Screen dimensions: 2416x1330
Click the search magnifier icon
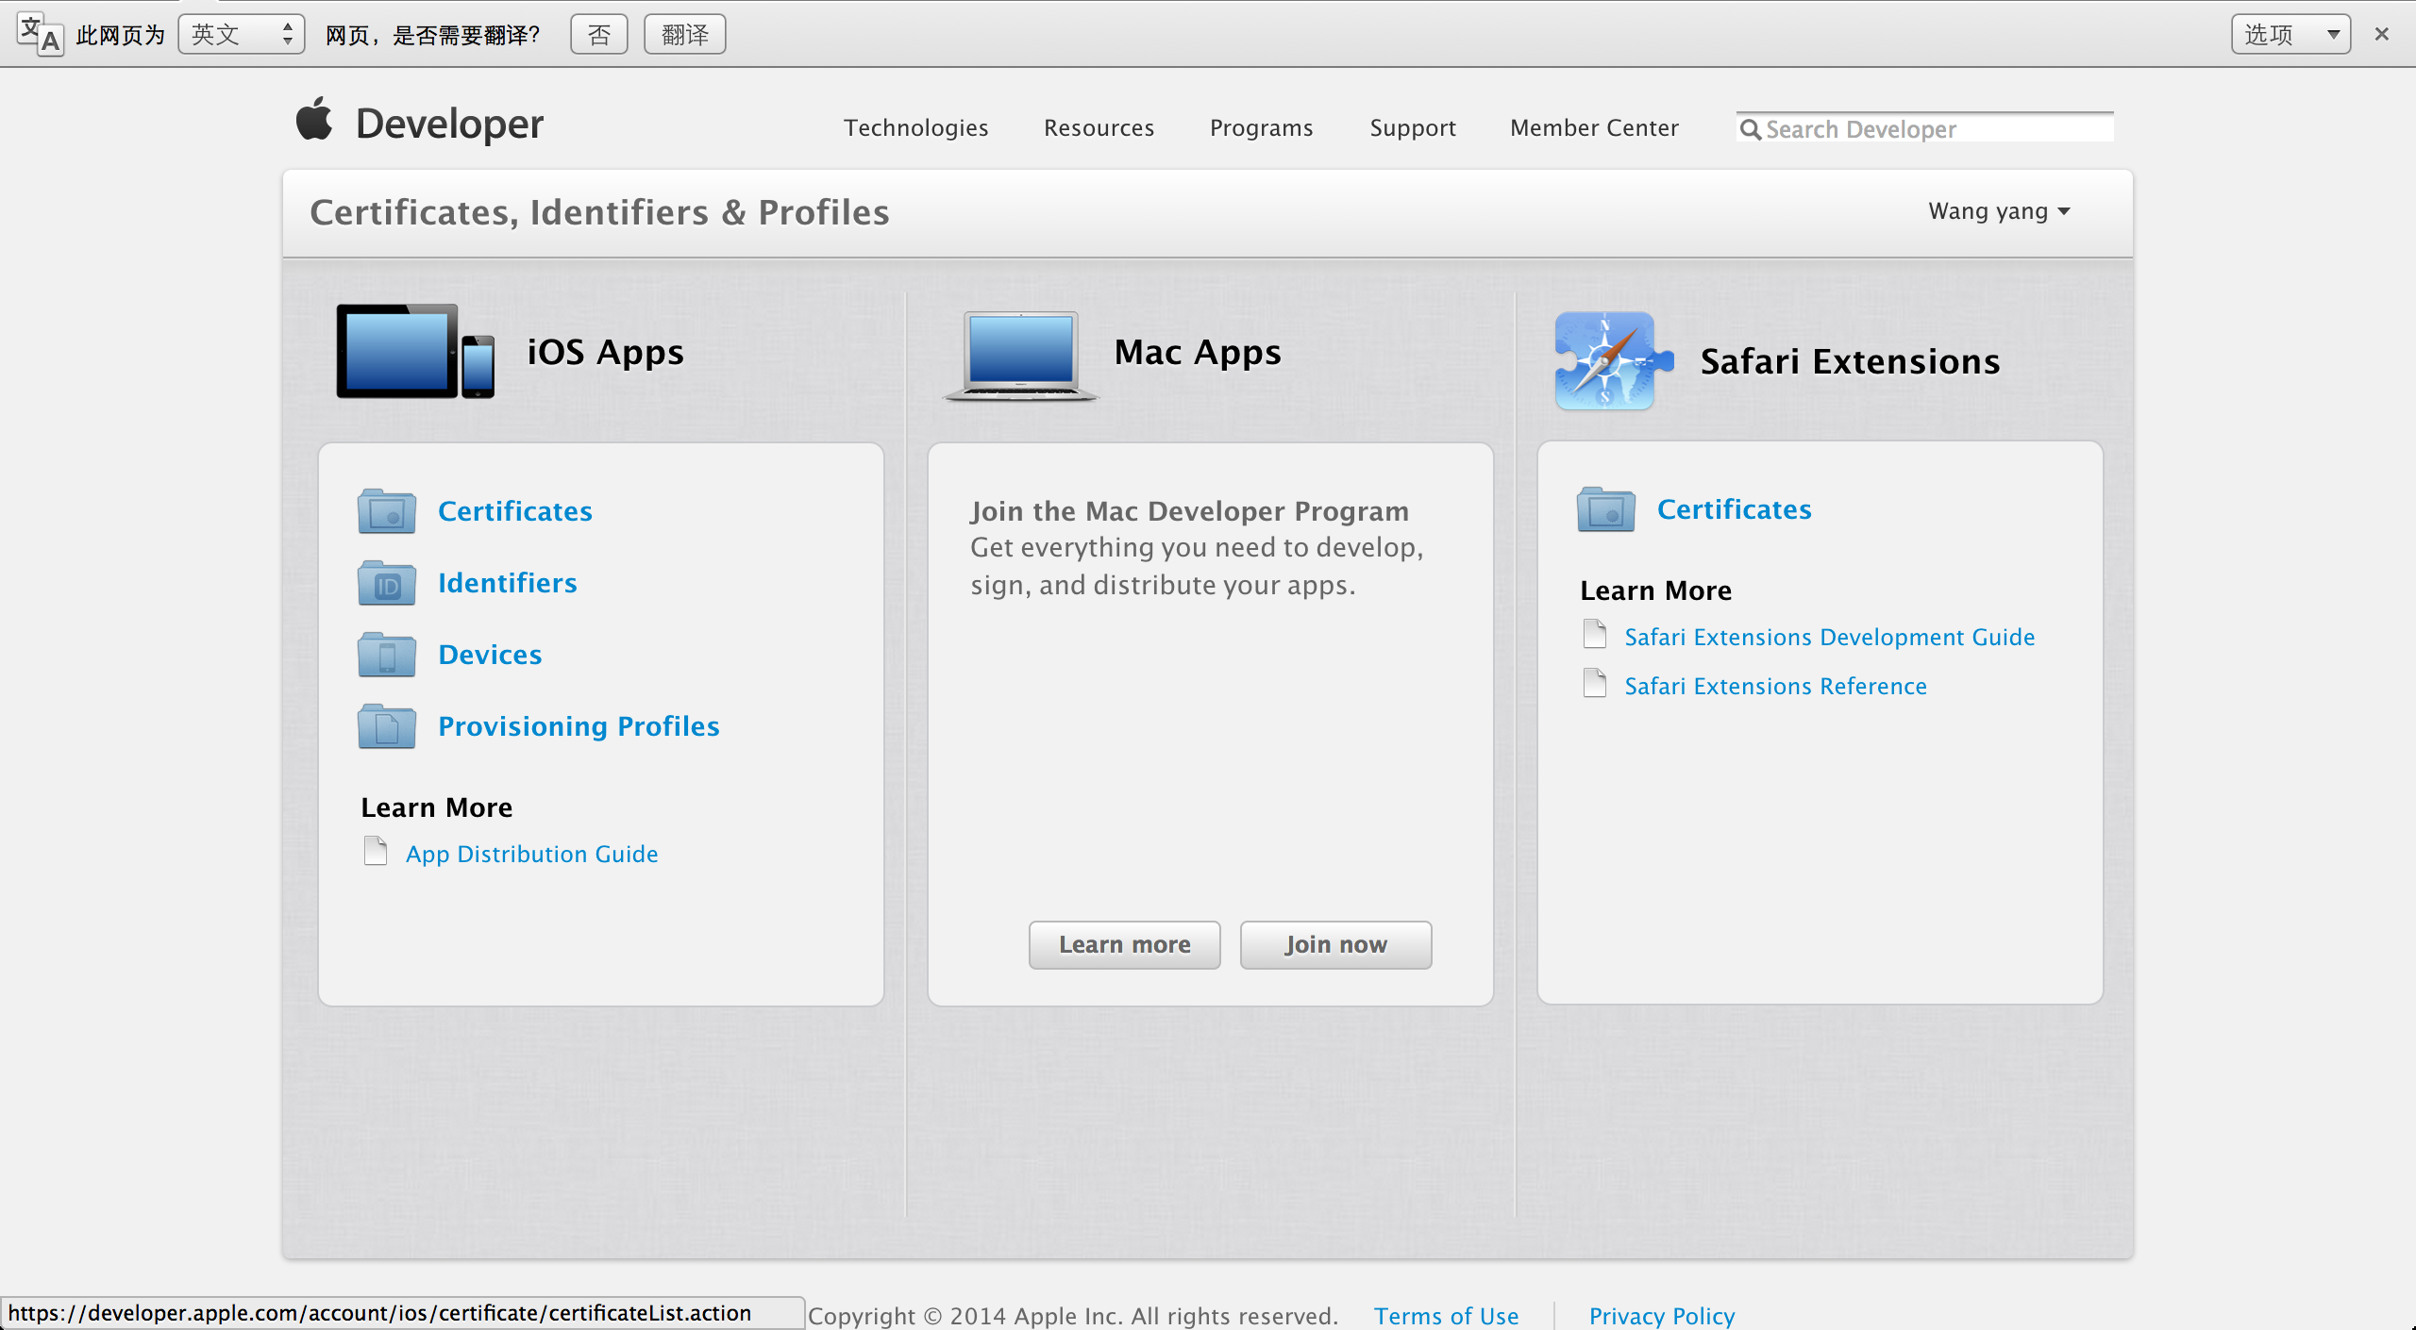(1751, 129)
